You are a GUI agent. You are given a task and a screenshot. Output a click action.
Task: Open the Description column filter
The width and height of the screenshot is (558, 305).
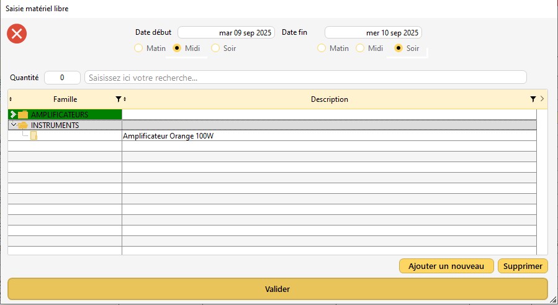tap(533, 99)
